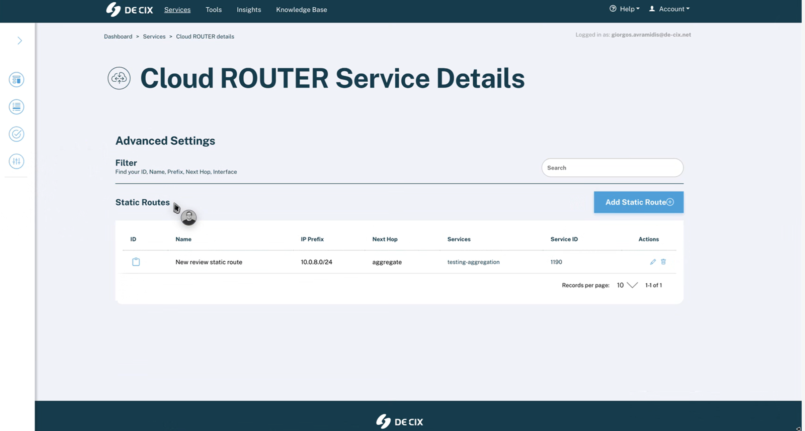
Task: Select the 1190 service ID cell
Action: coord(556,262)
